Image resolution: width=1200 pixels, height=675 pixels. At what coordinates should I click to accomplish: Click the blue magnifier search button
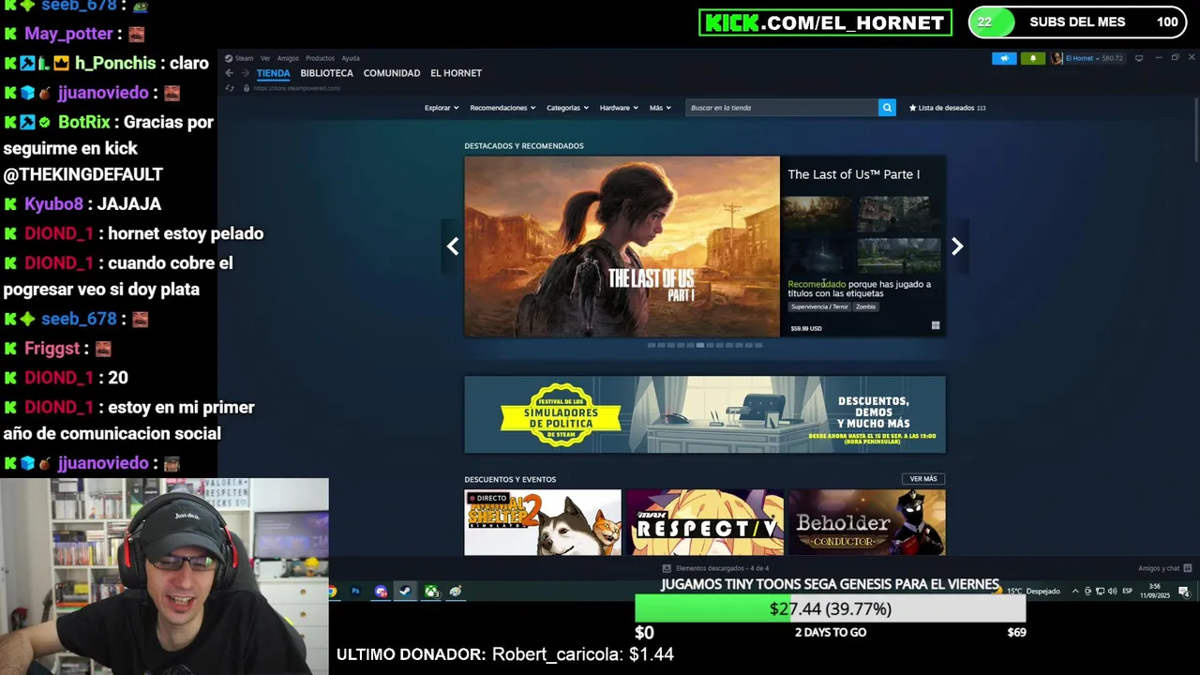click(x=887, y=108)
